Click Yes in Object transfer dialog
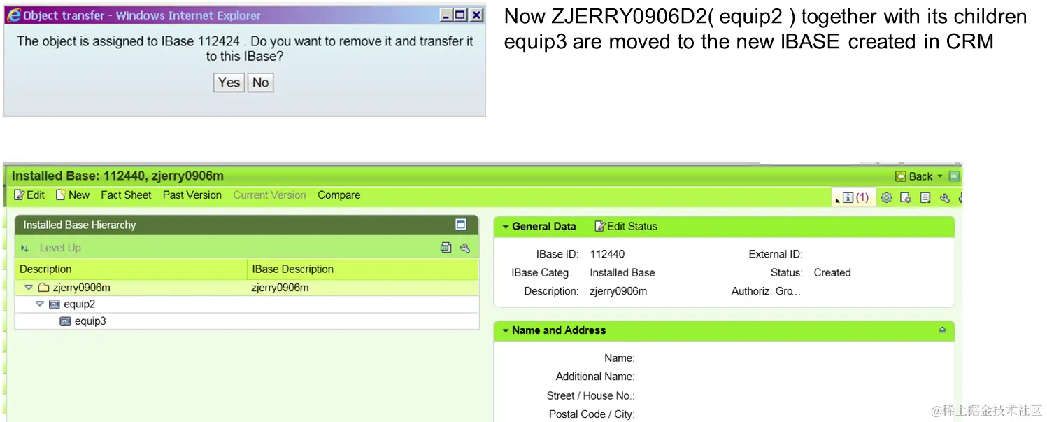The height and width of the screenshot is (422, 1047). pyautogui.click(x=229, y=83)
